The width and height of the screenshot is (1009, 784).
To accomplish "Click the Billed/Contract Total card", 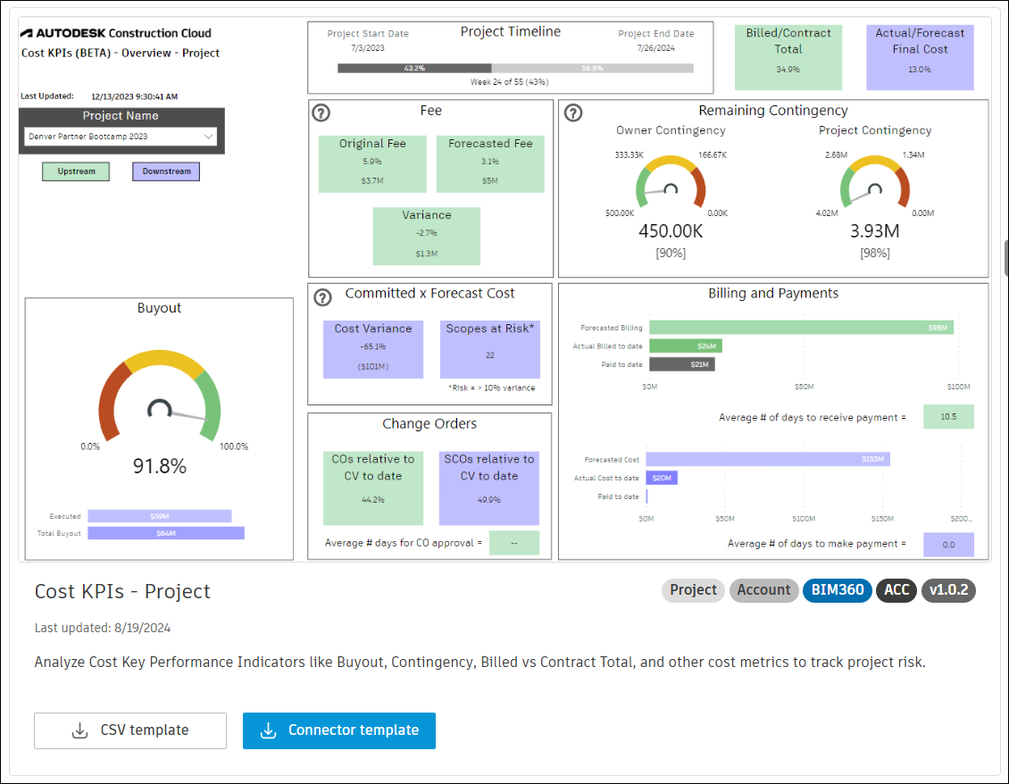I will 788,57.
